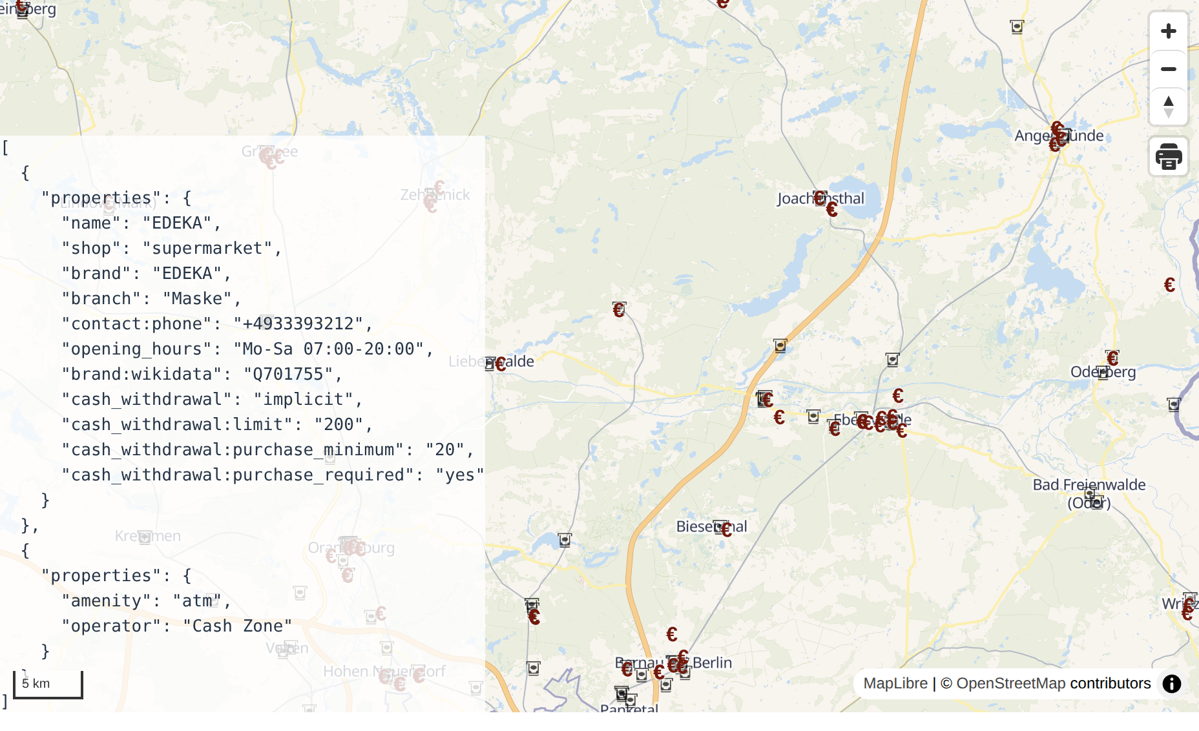1199x731 pixels.
Task: Open the MapLibre link
Action: 895,683
